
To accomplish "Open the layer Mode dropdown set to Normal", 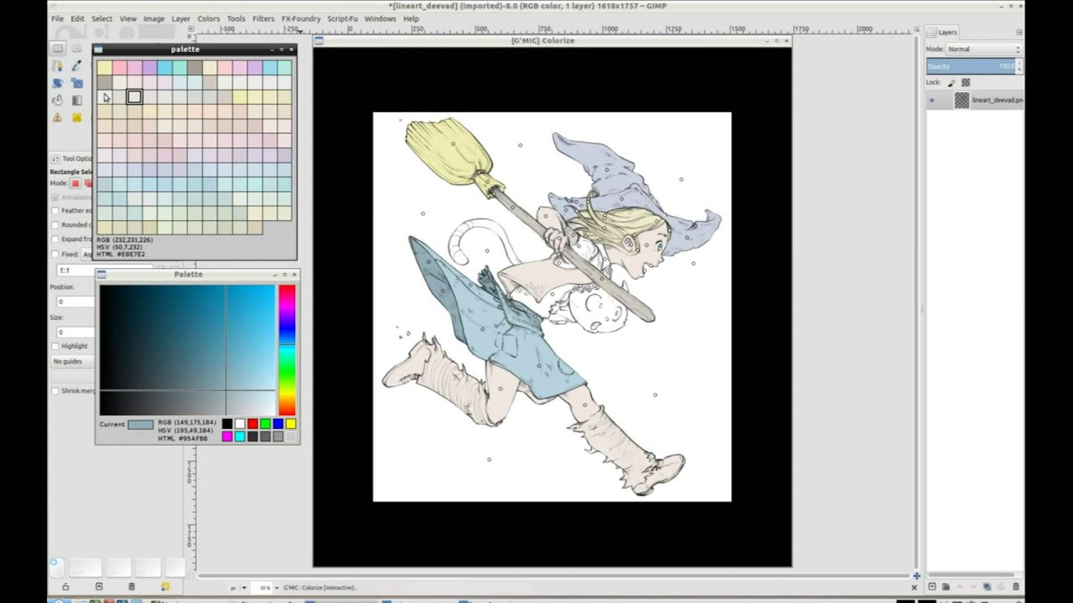I will click(x=982, y=49).
